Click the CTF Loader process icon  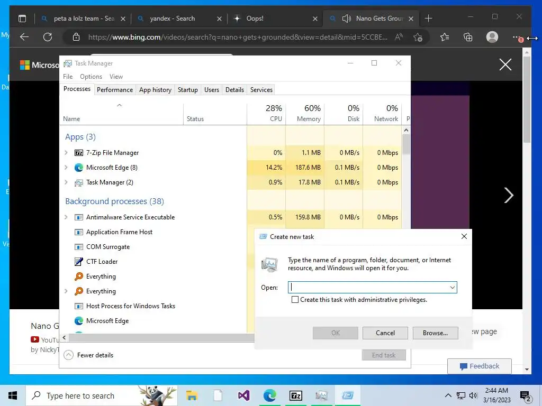tap(79, 262)
